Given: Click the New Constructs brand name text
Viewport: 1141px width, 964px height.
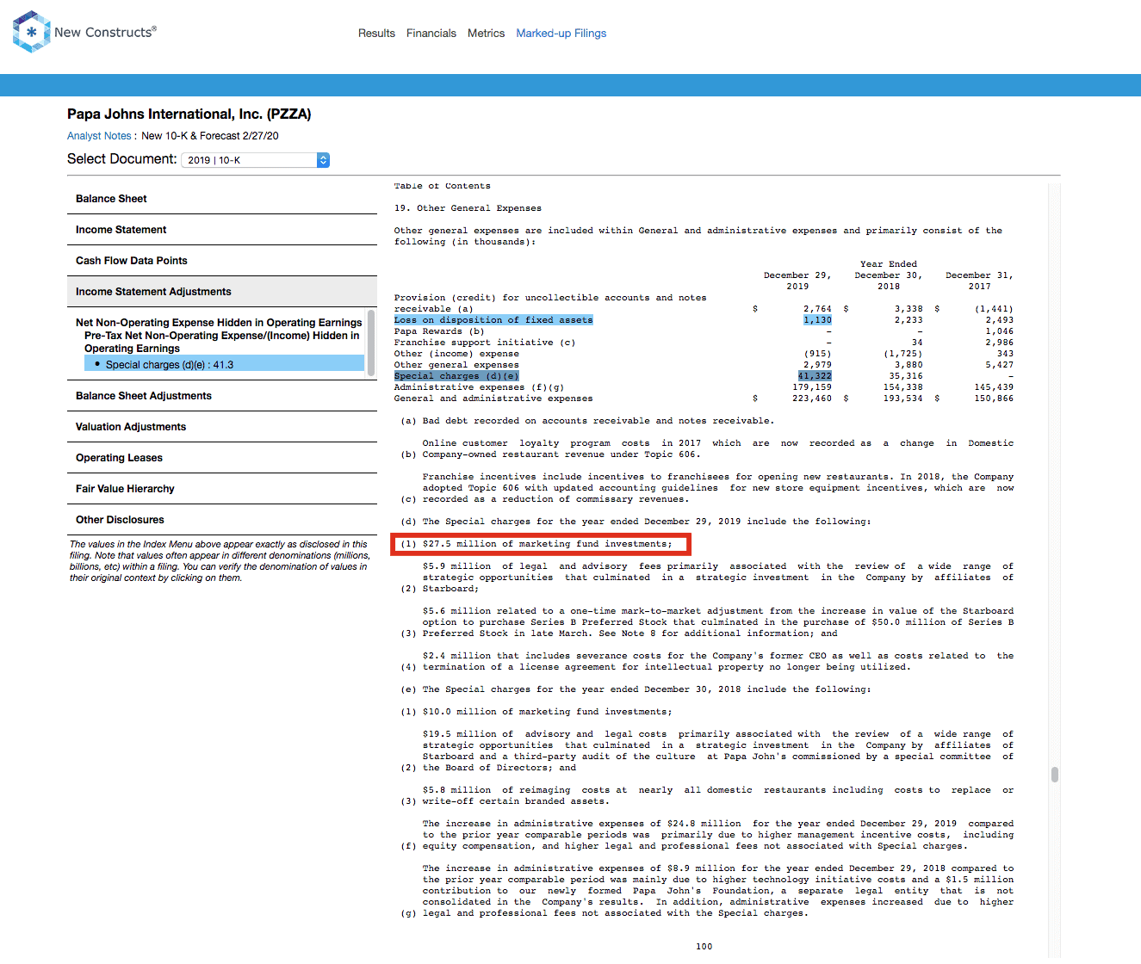Looking at the screenshot, I should coord(105,32).
